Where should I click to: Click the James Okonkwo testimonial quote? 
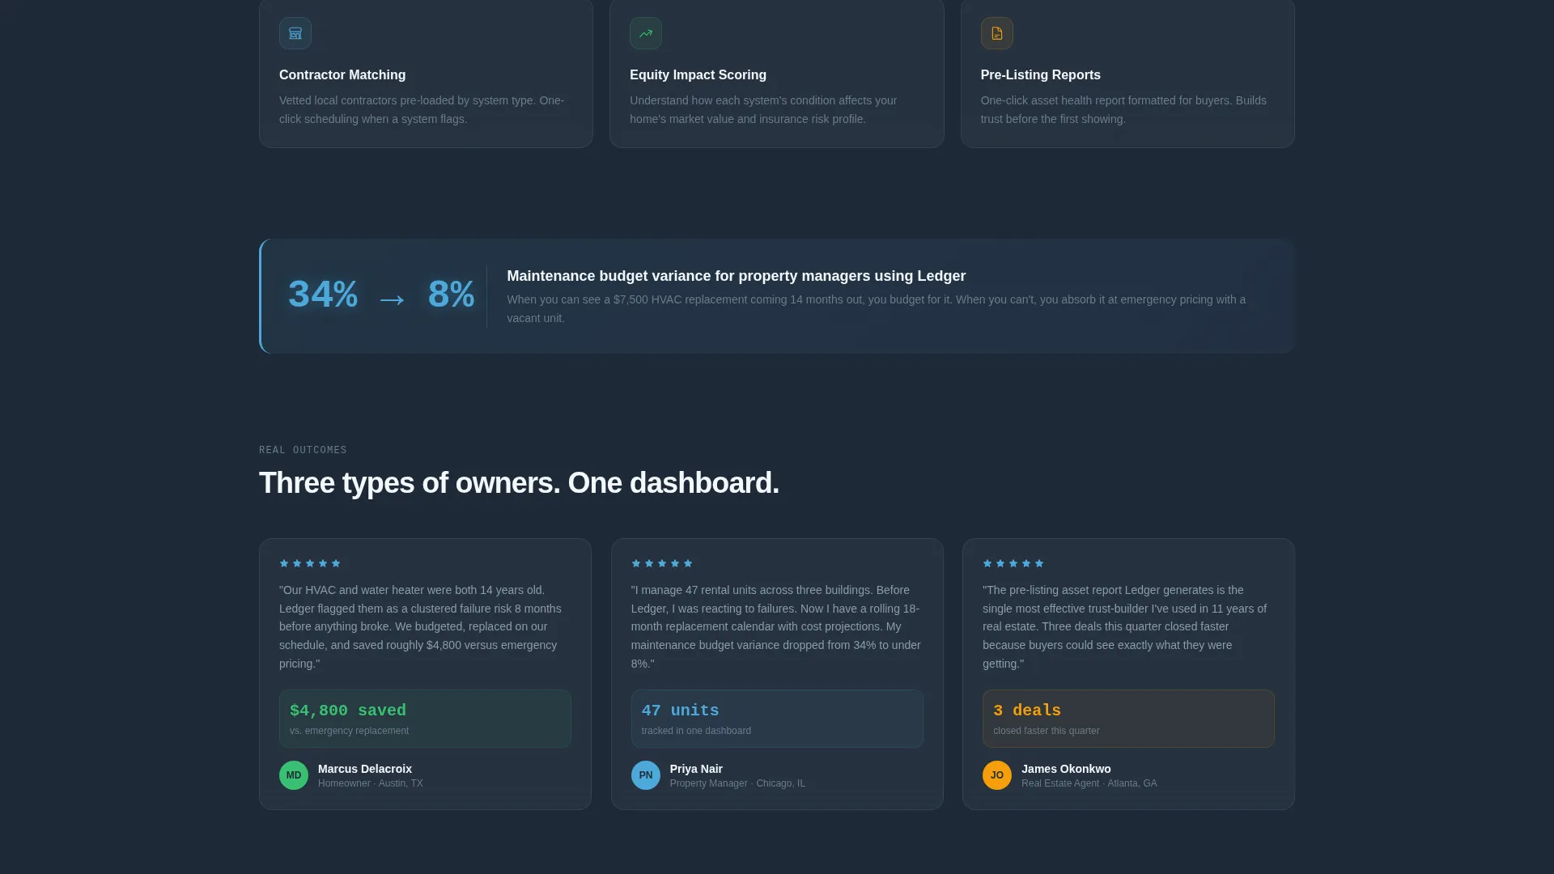[1125, 626]
